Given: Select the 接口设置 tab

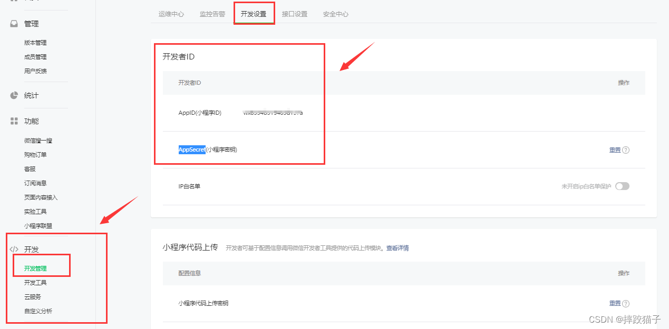Looking at the screenshot, I should (x=295, y=14).
